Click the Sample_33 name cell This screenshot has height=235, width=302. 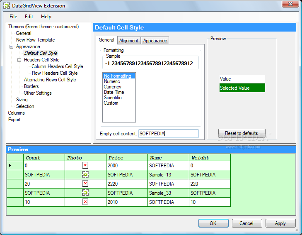pyautogui.click(x=168, y=193)
